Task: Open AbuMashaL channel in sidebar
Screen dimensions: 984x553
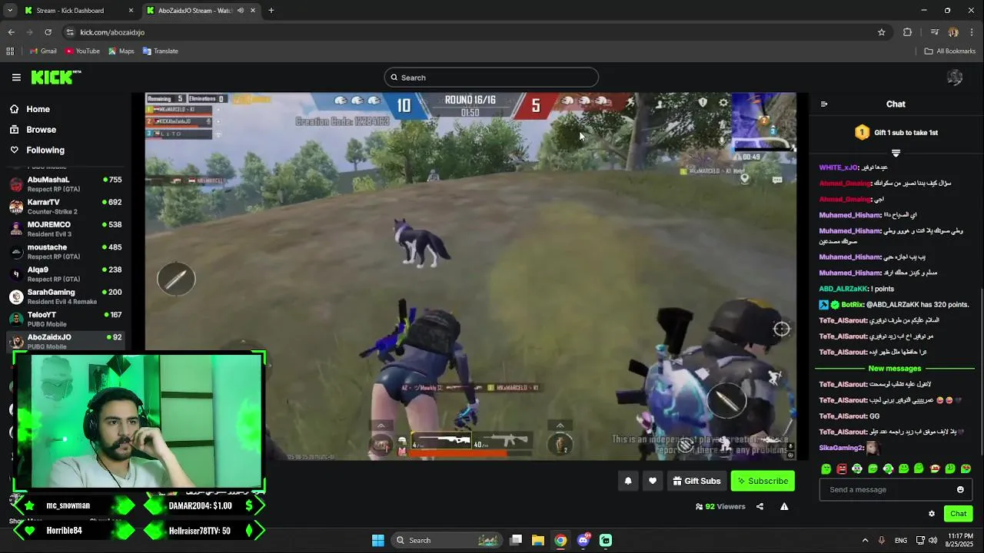Action: point(66,184)
